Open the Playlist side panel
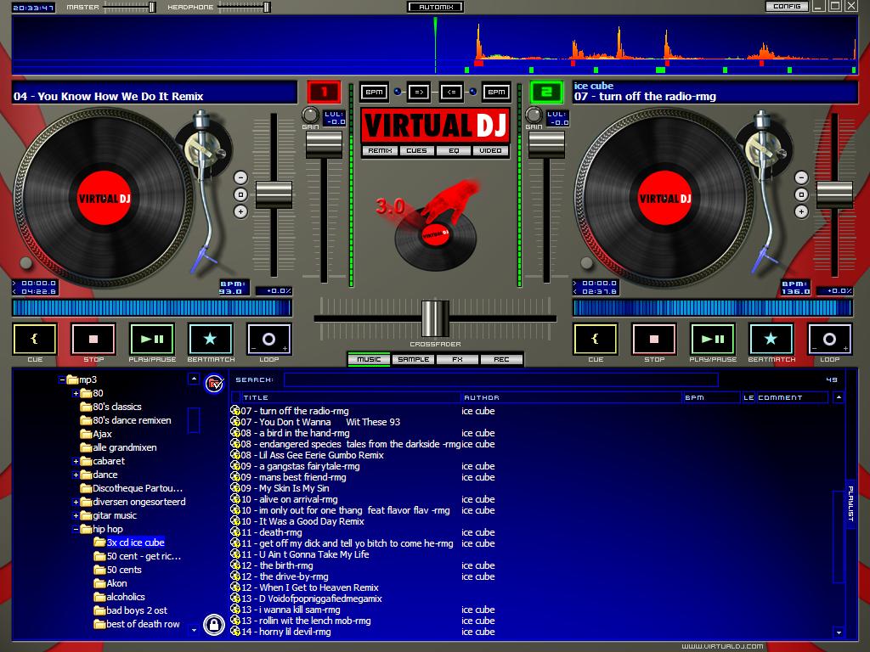870x652 pixels. click(x=850, y=504)
